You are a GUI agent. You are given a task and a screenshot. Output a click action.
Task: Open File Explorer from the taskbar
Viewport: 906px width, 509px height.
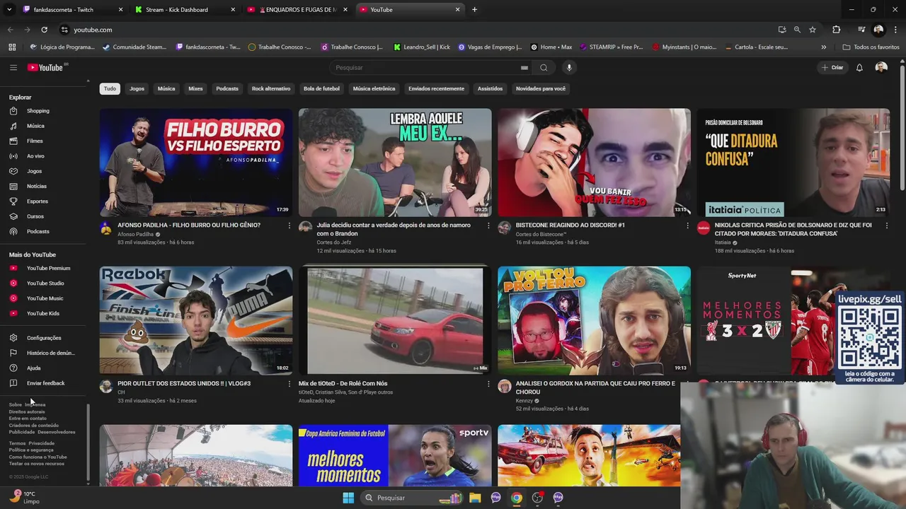click(475, 498)
